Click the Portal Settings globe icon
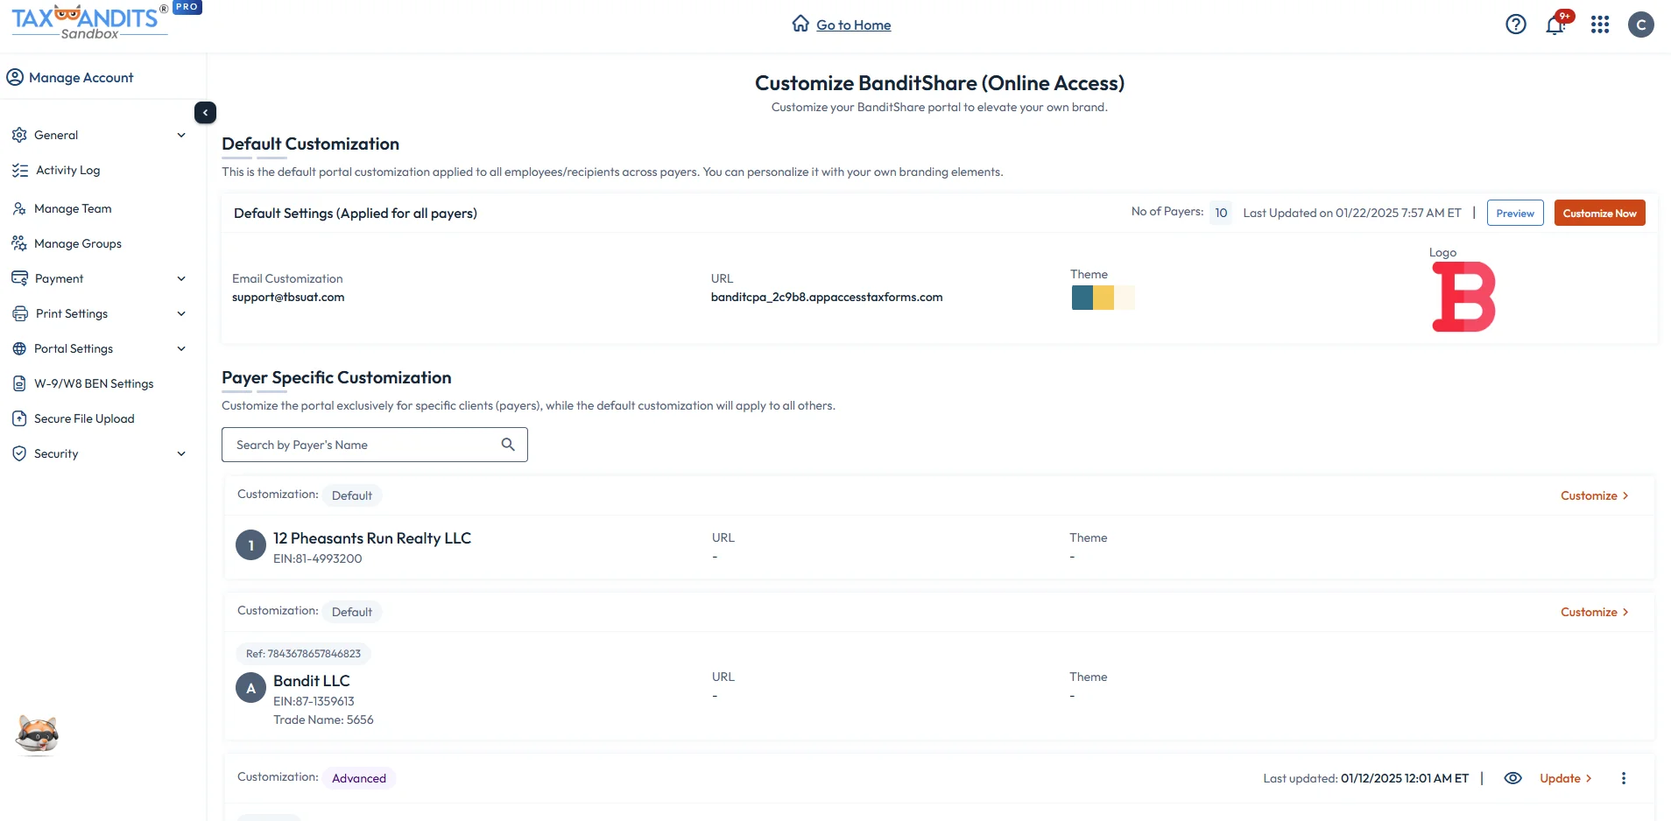The width and height of the screenshot is (1671, 821). [x=19, y=348]
